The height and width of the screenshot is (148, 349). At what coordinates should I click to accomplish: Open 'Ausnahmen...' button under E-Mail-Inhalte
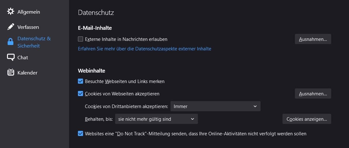coord(313,39)
